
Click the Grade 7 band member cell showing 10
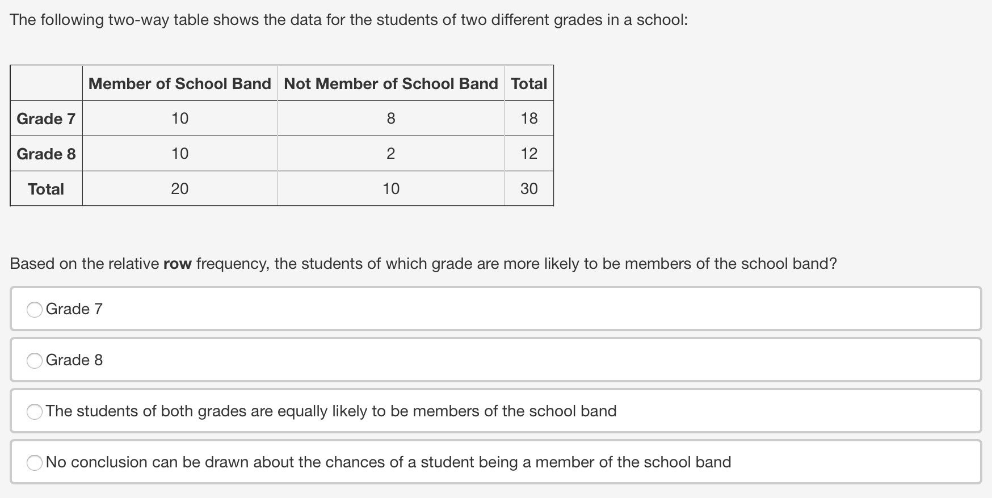pos(179,119)
